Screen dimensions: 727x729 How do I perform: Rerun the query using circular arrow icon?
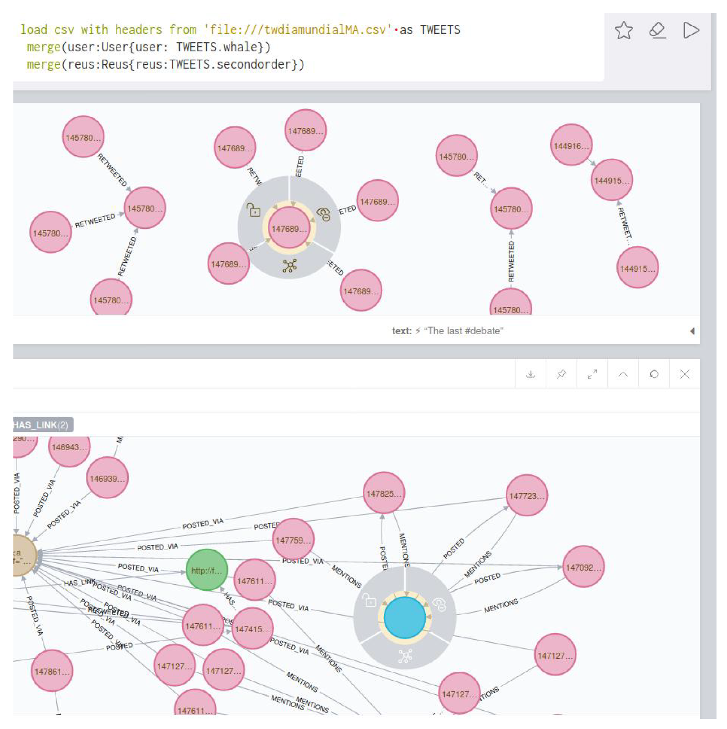coord(654,374)
